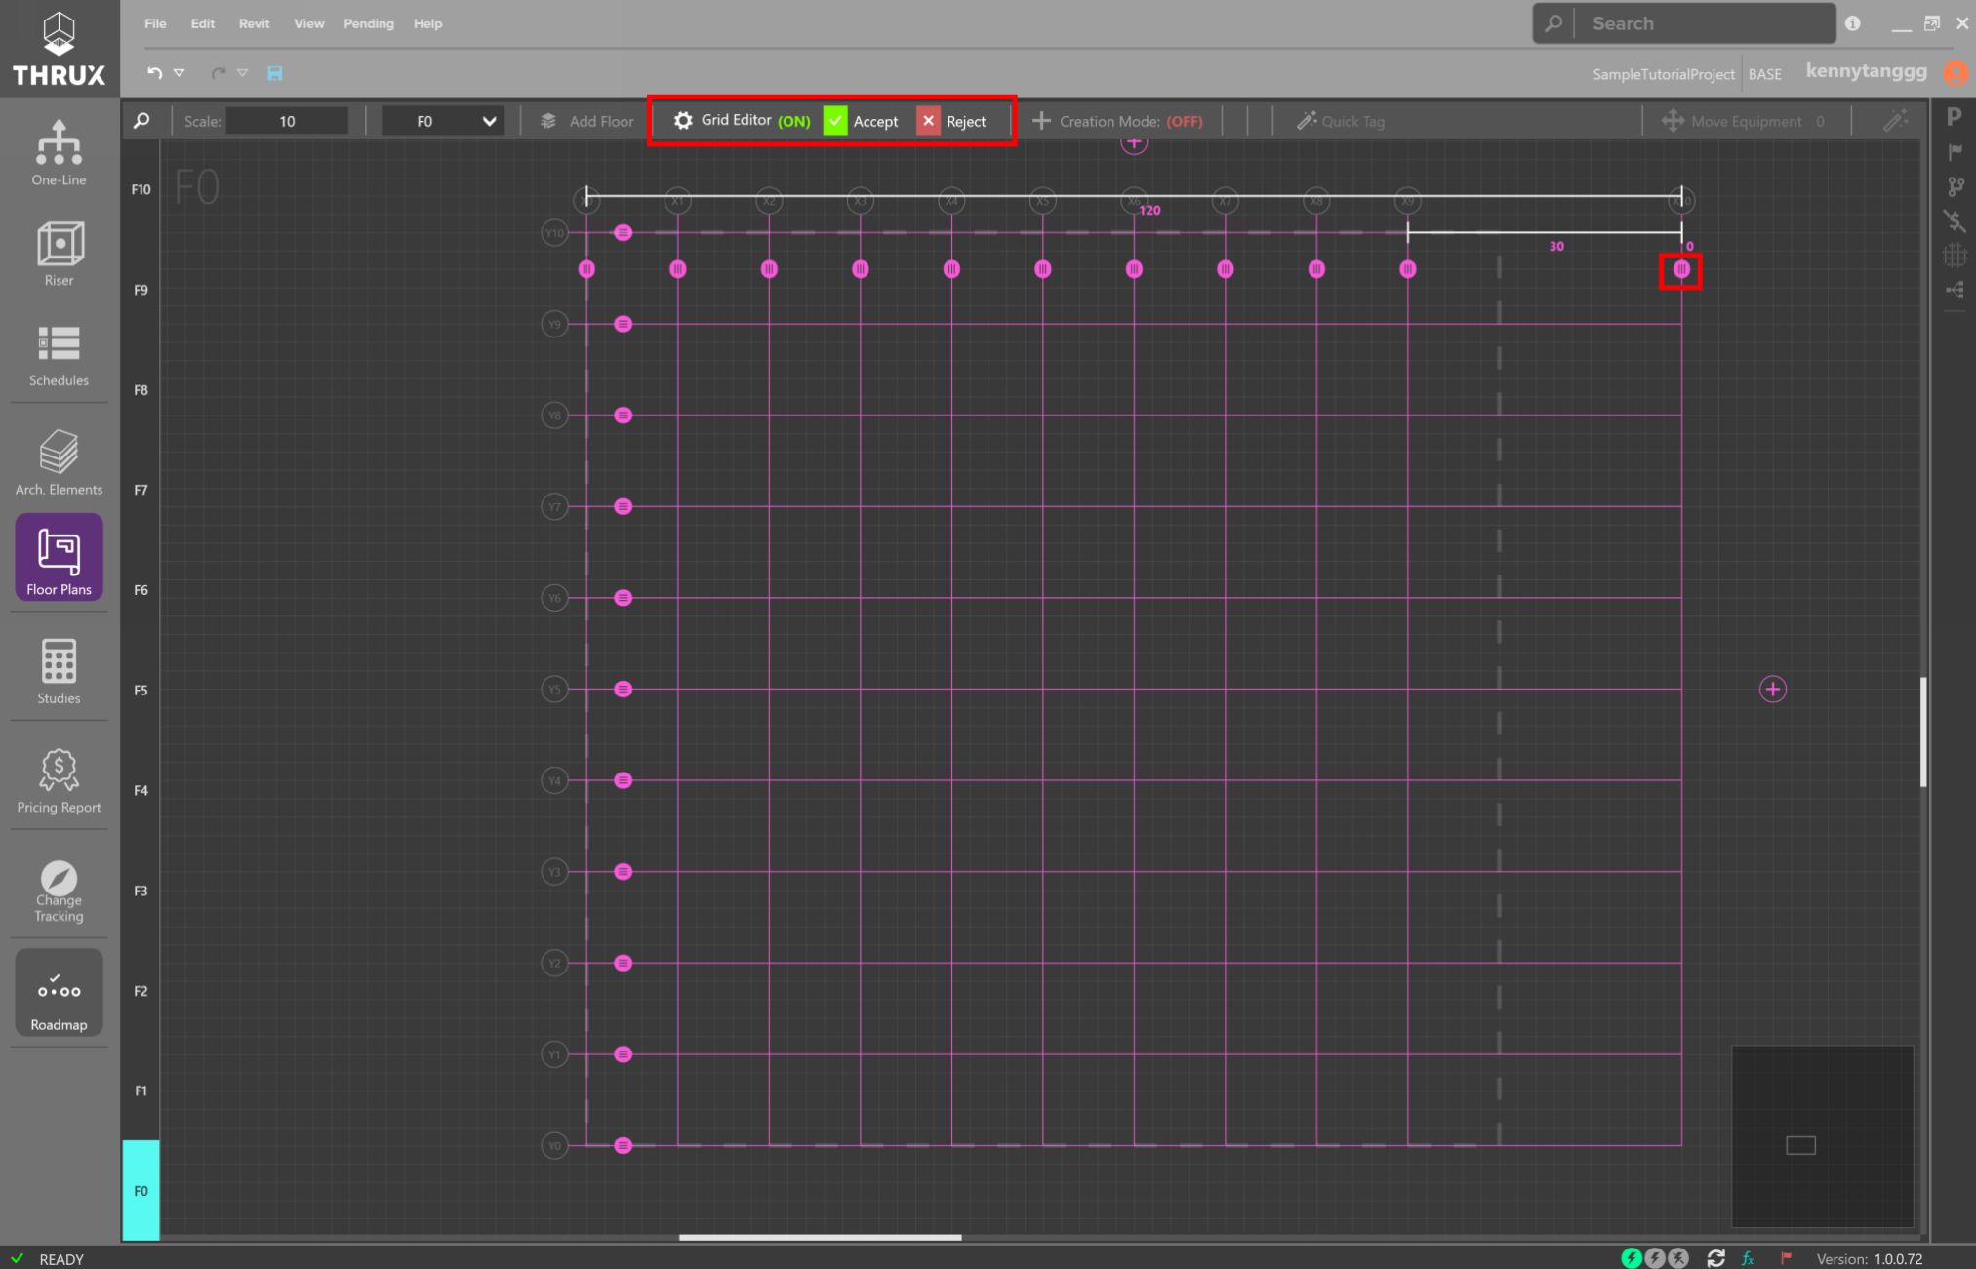The height and width of the screenshot is (1269, 1976).
Task: Open the Arch. Elements module
Action: (59, 462)
